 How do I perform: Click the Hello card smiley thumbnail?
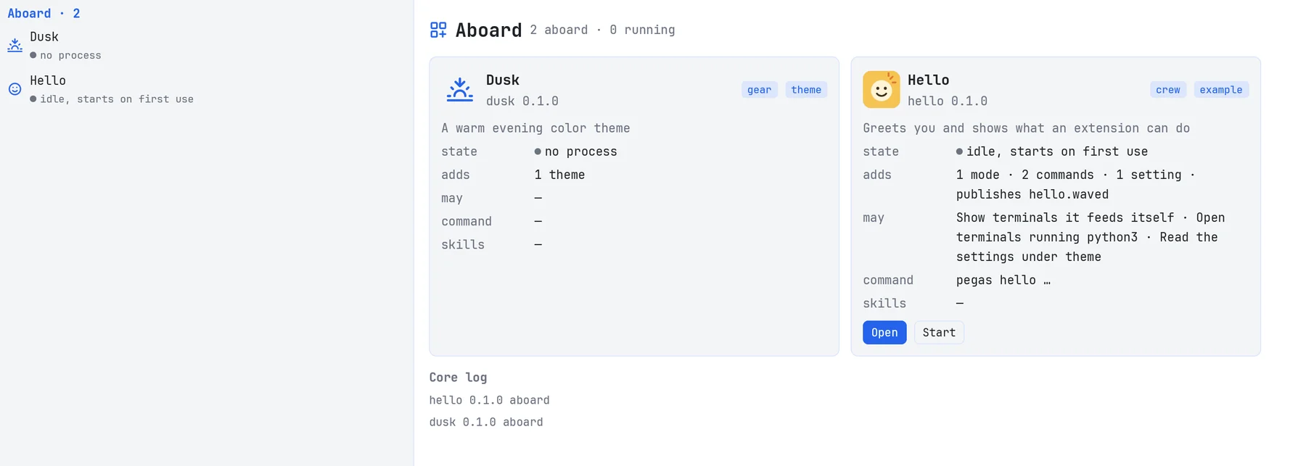(x=882, y=89)
